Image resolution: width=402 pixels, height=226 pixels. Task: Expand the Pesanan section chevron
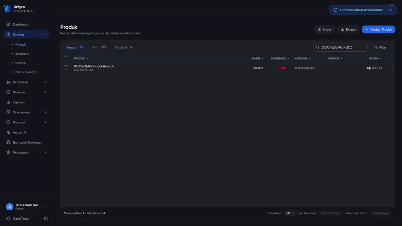(x=45, y=92)
